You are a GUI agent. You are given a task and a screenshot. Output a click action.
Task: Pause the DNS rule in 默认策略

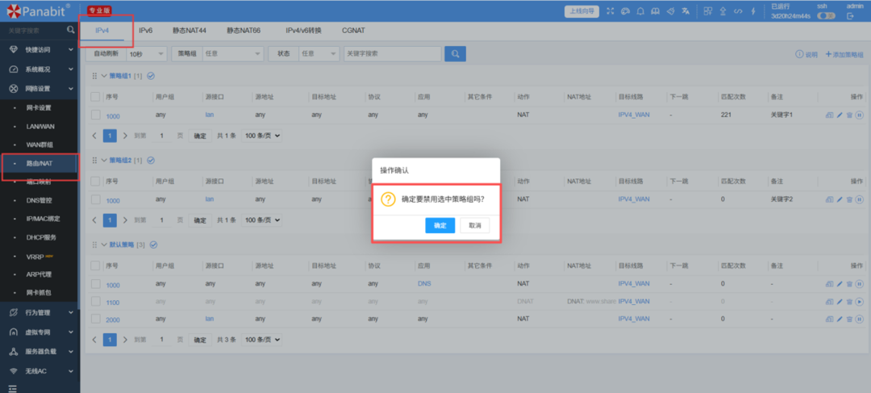click(x=859, y=285)
